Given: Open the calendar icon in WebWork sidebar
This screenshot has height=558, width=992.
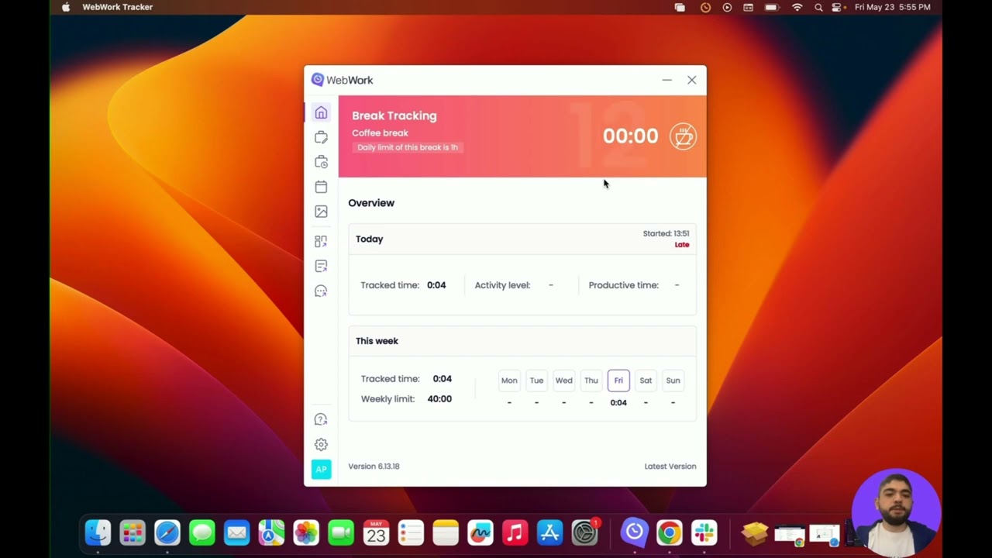Looking at the screenshot, I should click(321, 187).
